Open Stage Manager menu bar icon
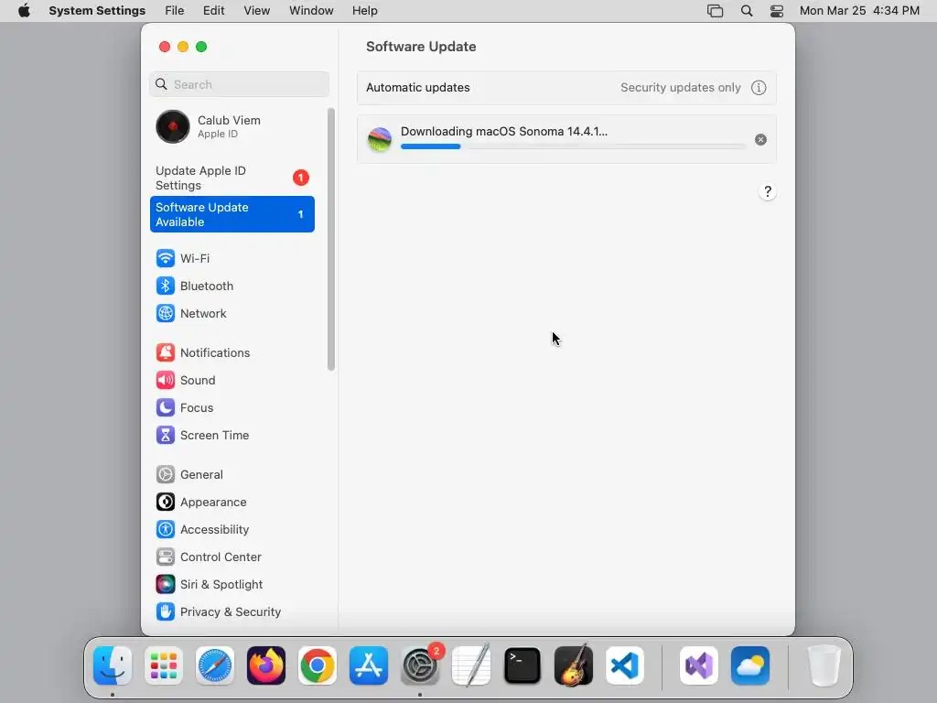937x703 pixels. point(715,11)
